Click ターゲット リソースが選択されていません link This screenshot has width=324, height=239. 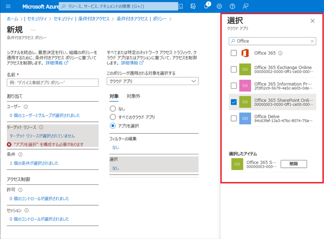click(x=42, y=136)
